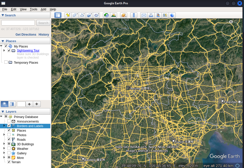Click the Get Directions link
The image size is (244, 168).
point(26,35)
